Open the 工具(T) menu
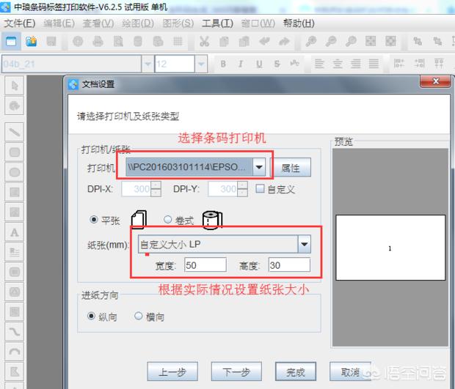Image resolution: width=455 pixels, height=389 pixels. pyautogui.click(x=217, y=23)
